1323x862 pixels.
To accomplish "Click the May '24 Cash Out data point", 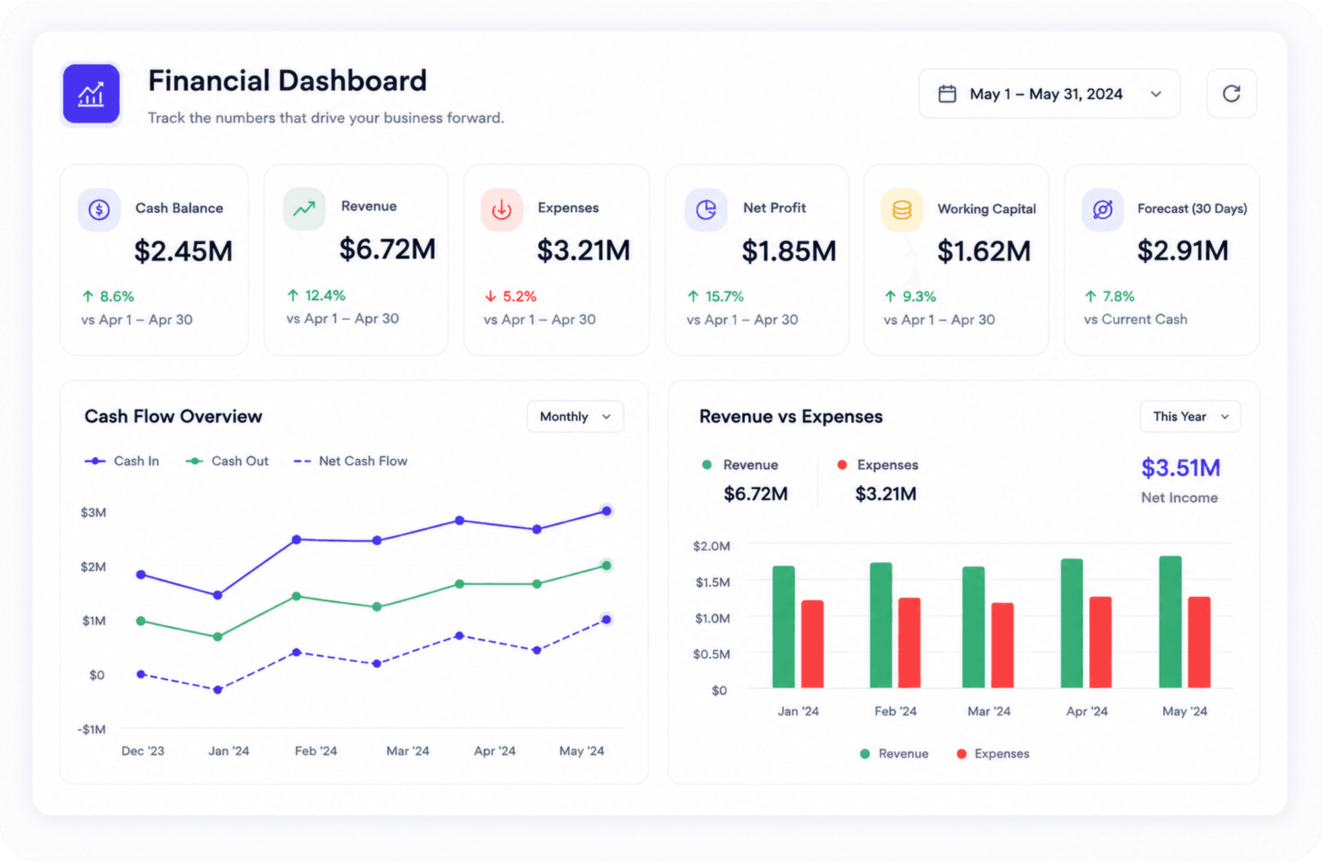I will (606, 565).
